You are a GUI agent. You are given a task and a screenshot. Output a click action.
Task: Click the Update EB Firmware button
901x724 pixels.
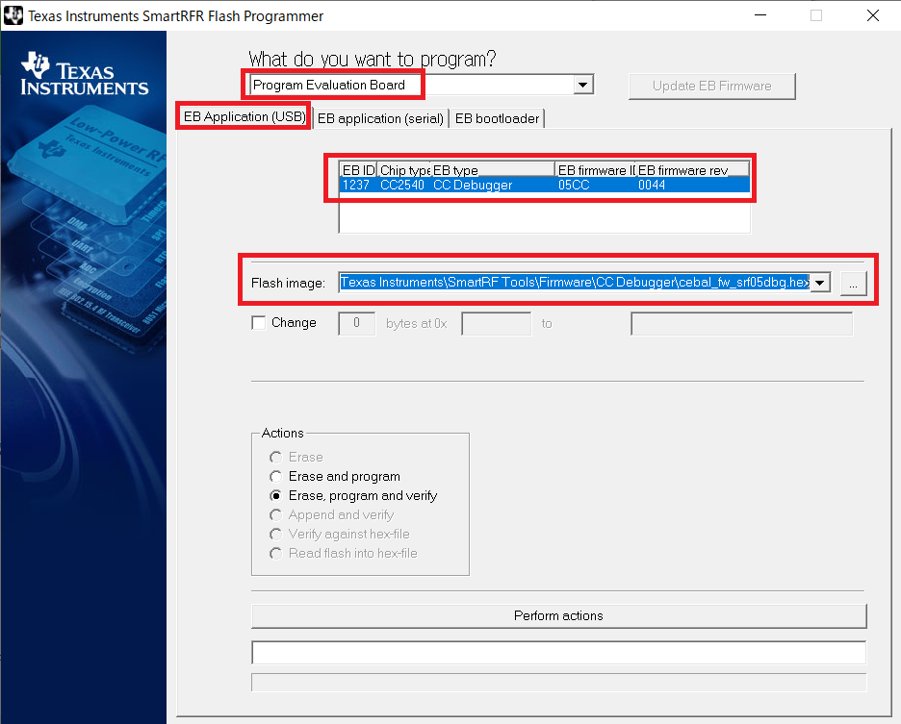pyautogui.click(x=712, y=87)
